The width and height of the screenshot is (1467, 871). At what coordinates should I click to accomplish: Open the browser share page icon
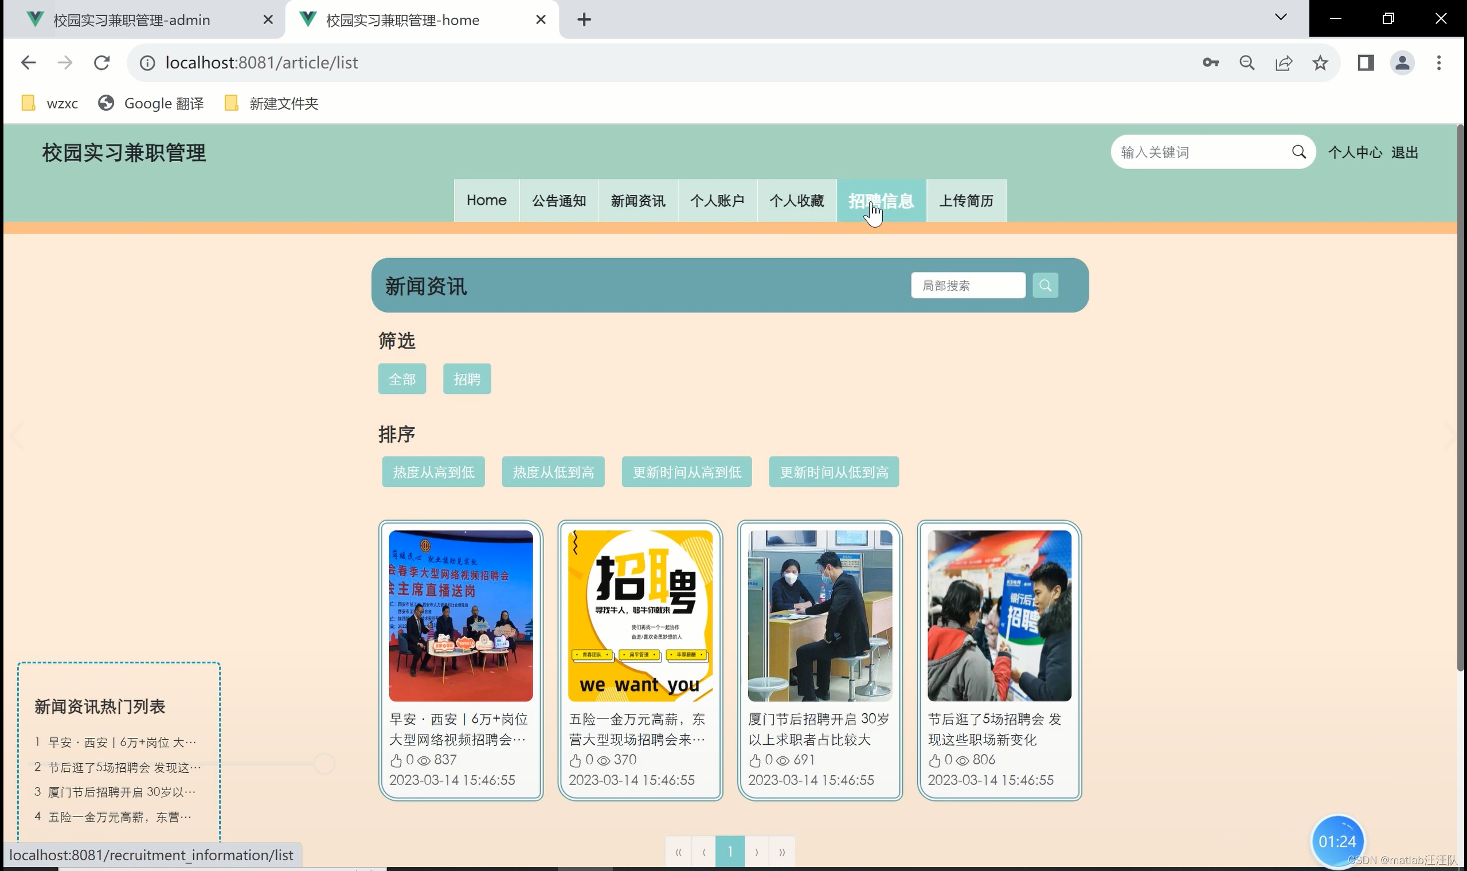[x=1284, y=63]
